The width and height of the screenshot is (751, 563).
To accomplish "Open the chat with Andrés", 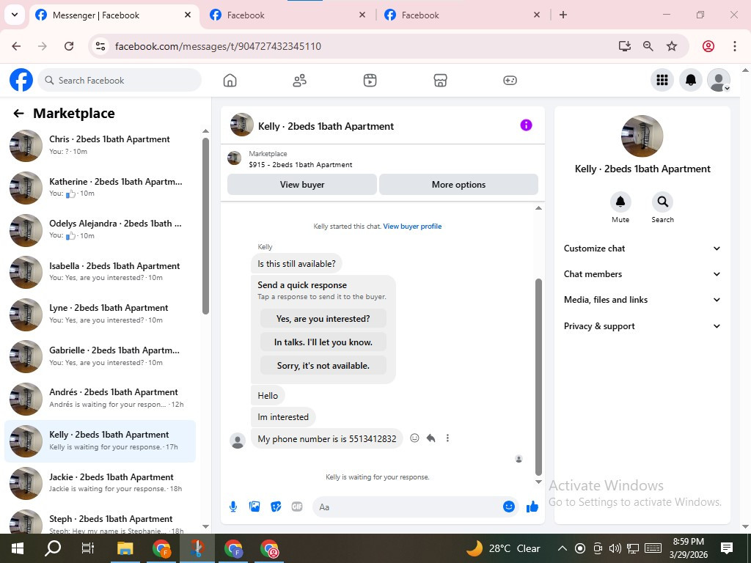I will coord(100,398).
